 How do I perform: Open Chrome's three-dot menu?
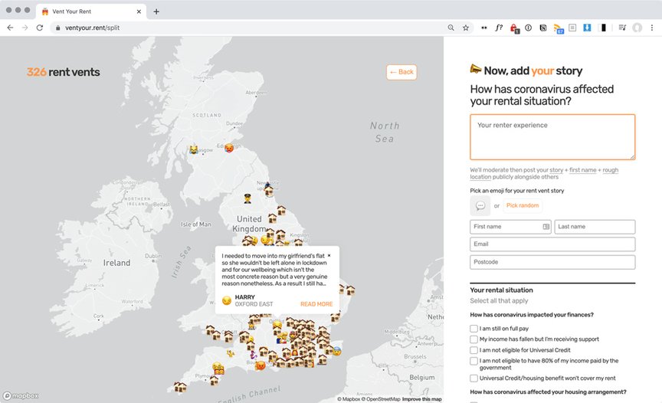click(652, 28)
